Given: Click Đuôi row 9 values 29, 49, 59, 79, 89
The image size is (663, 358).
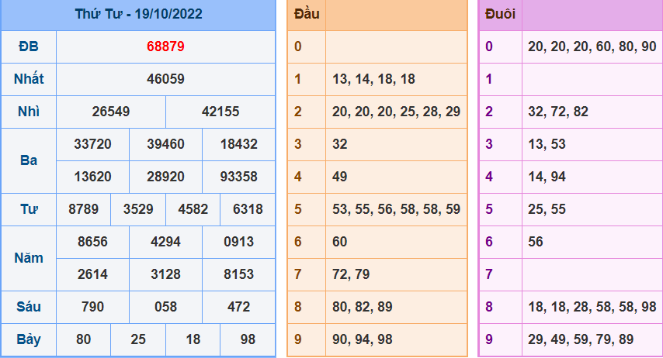Looking at the screenshot, I should point(581,339).
